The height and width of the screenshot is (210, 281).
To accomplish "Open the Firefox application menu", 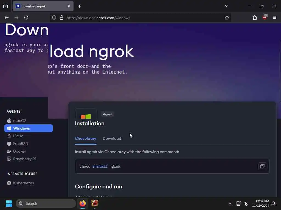I will click(x=274, y=18).
